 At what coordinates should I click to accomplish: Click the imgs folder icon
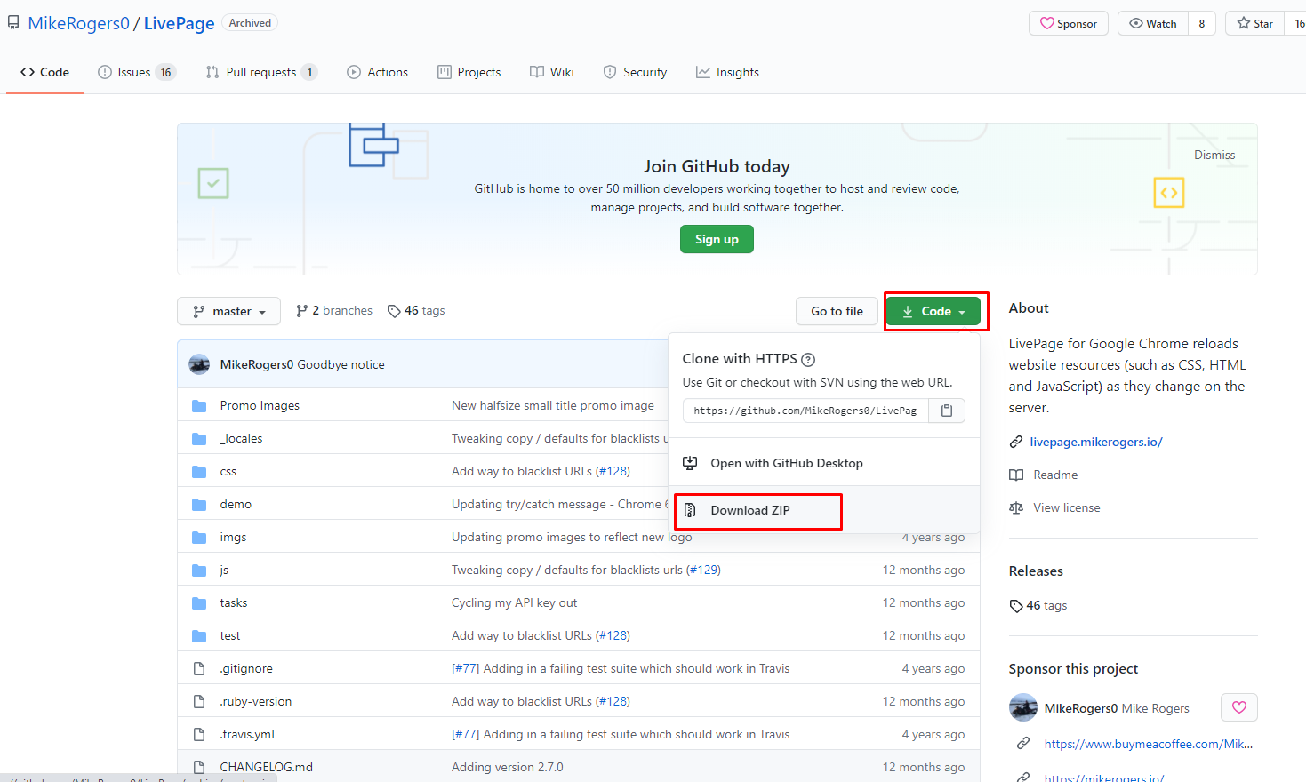tap(199, 538)
